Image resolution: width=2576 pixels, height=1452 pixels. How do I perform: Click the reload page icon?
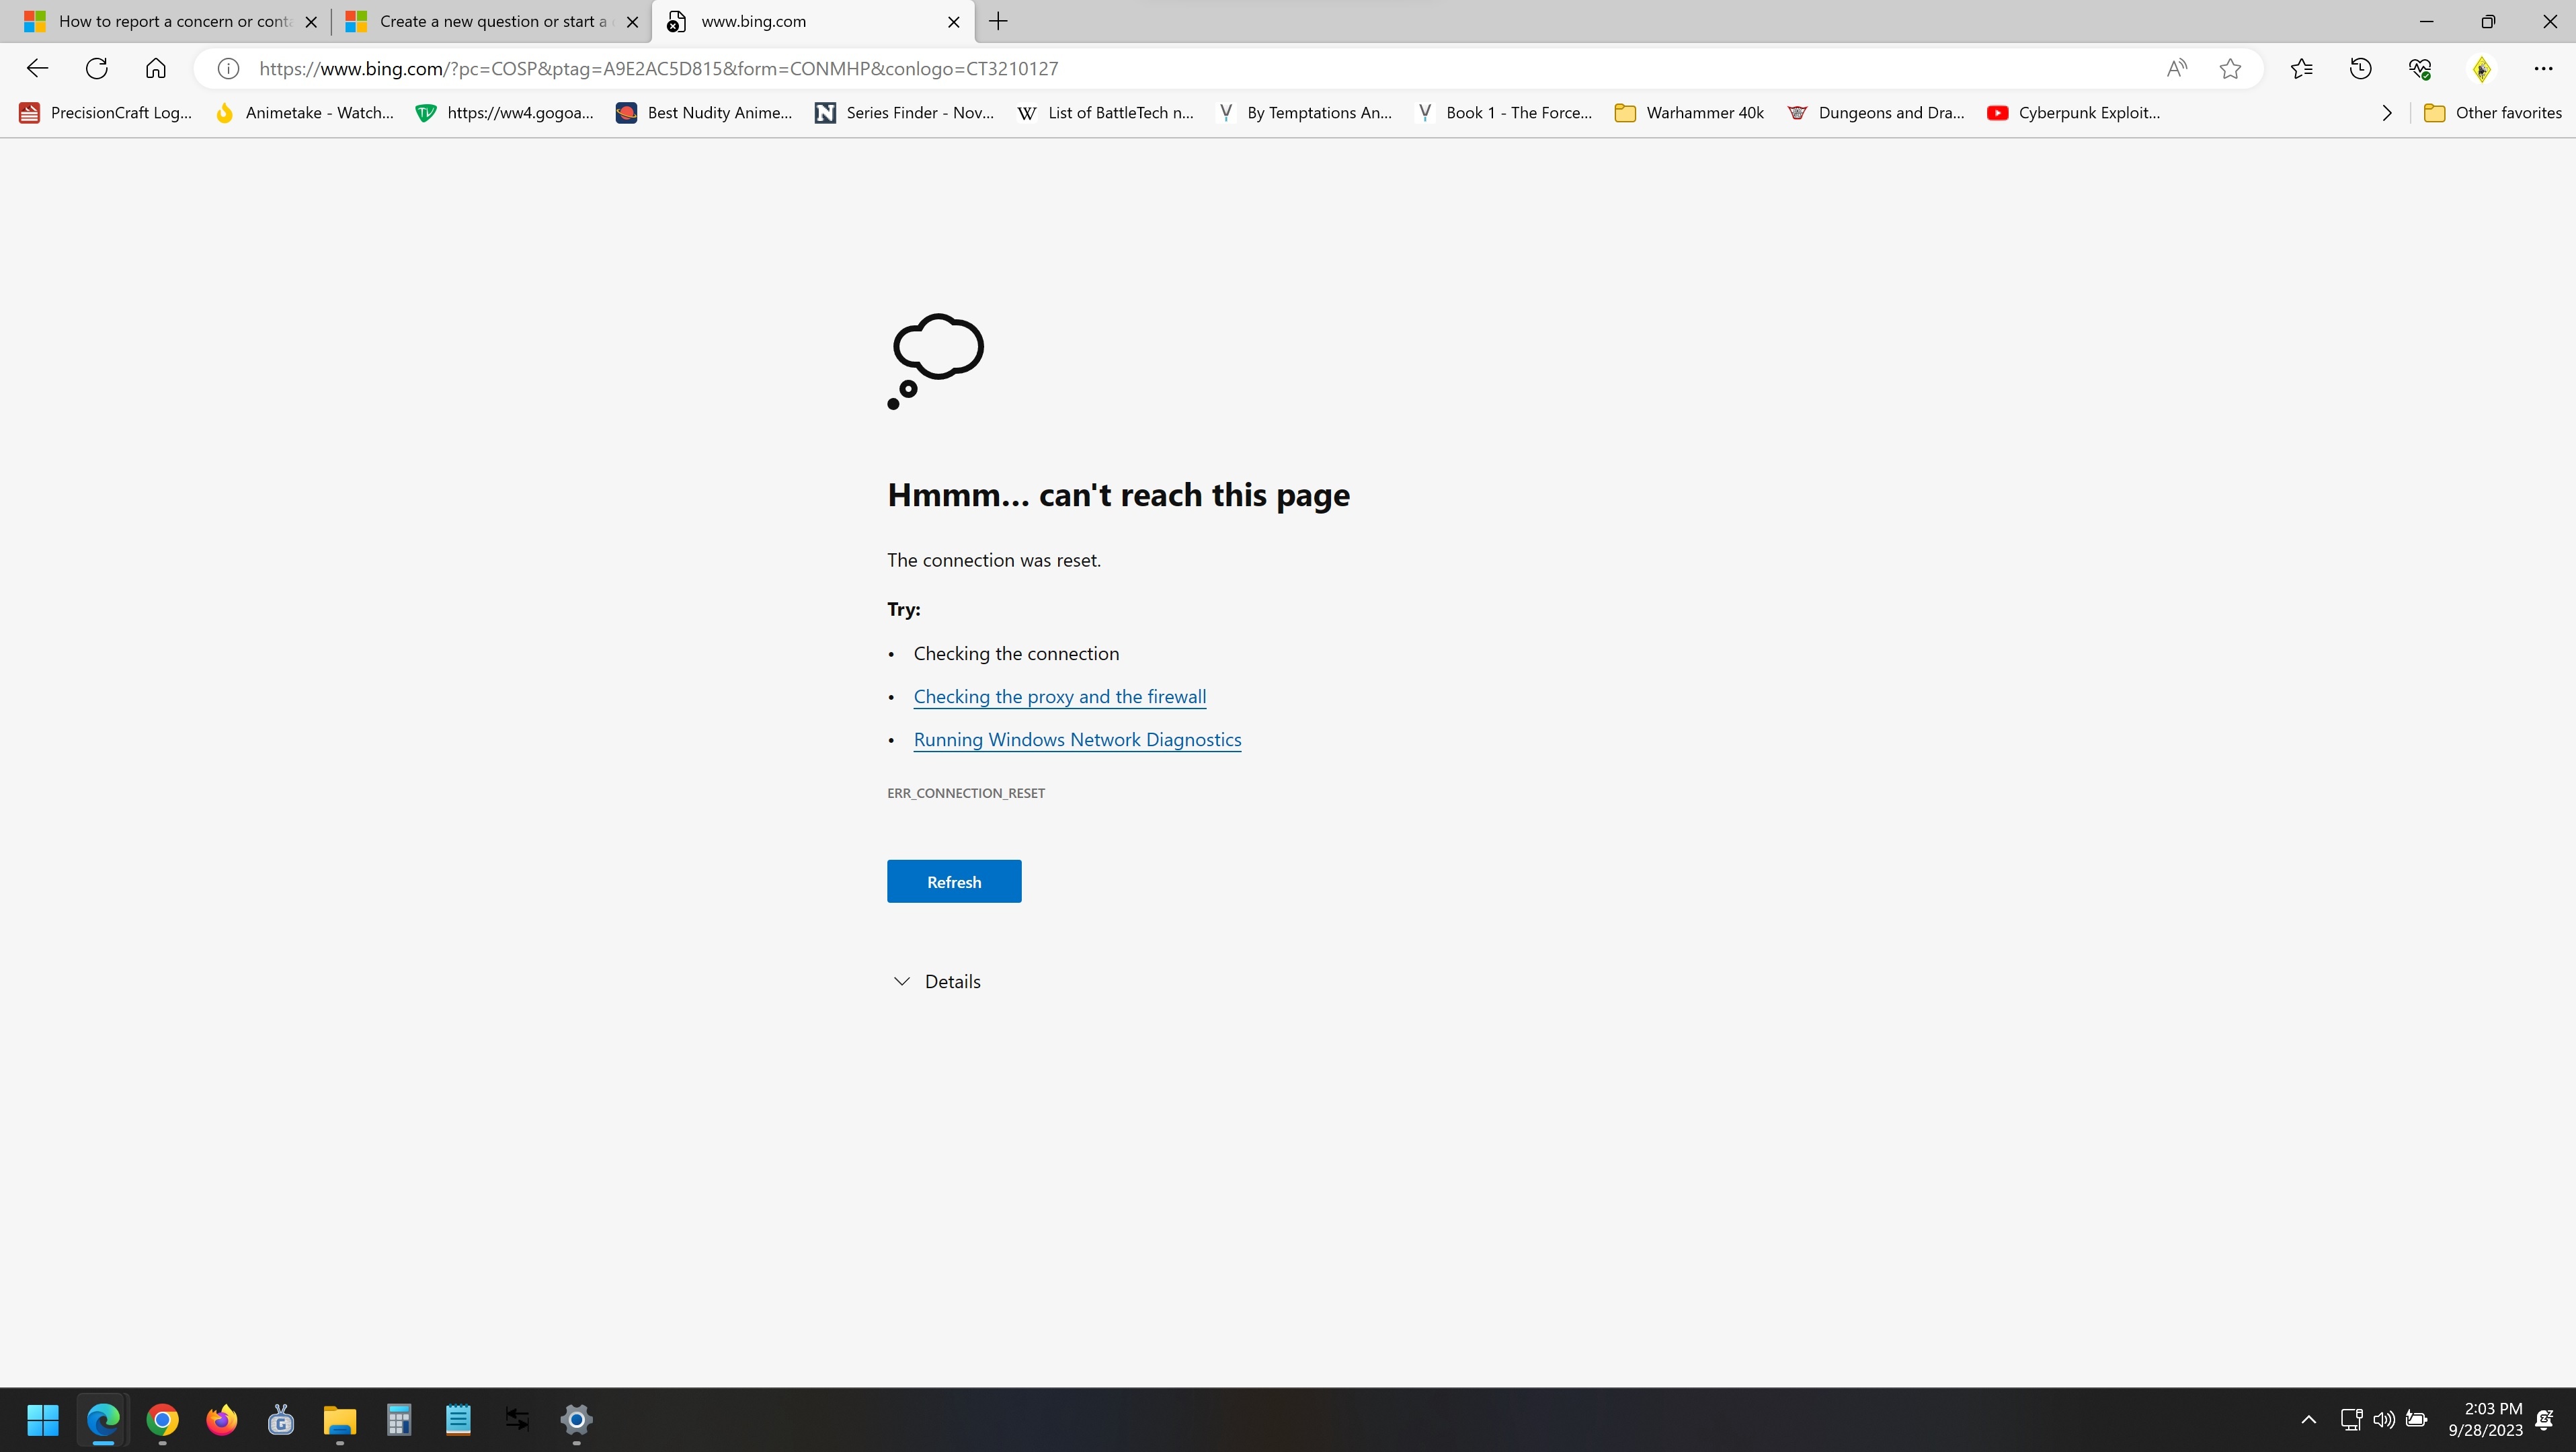tap(96, 68)
